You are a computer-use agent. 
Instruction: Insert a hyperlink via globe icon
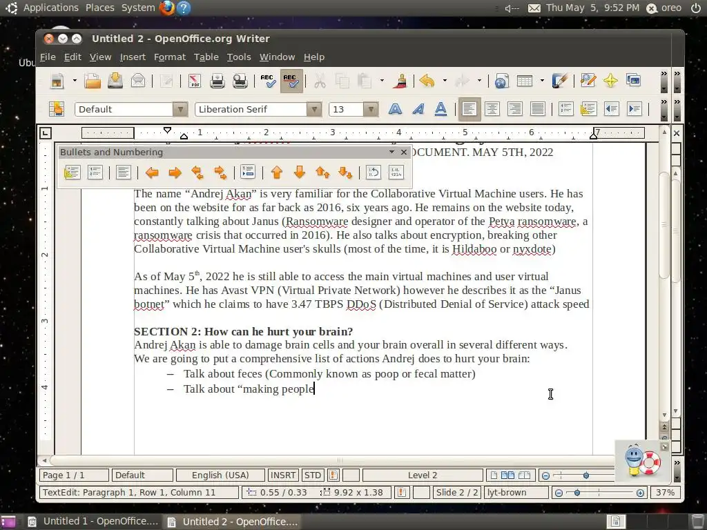tap(501, 81)
